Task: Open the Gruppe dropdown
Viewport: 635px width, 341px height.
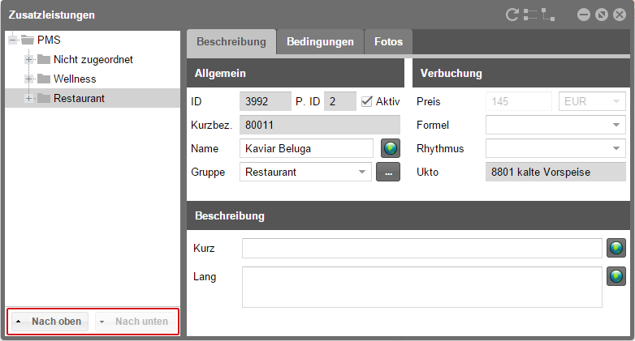Action: click(361, 172)
